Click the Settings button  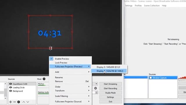pyautogui.click(x=110, y=97)
